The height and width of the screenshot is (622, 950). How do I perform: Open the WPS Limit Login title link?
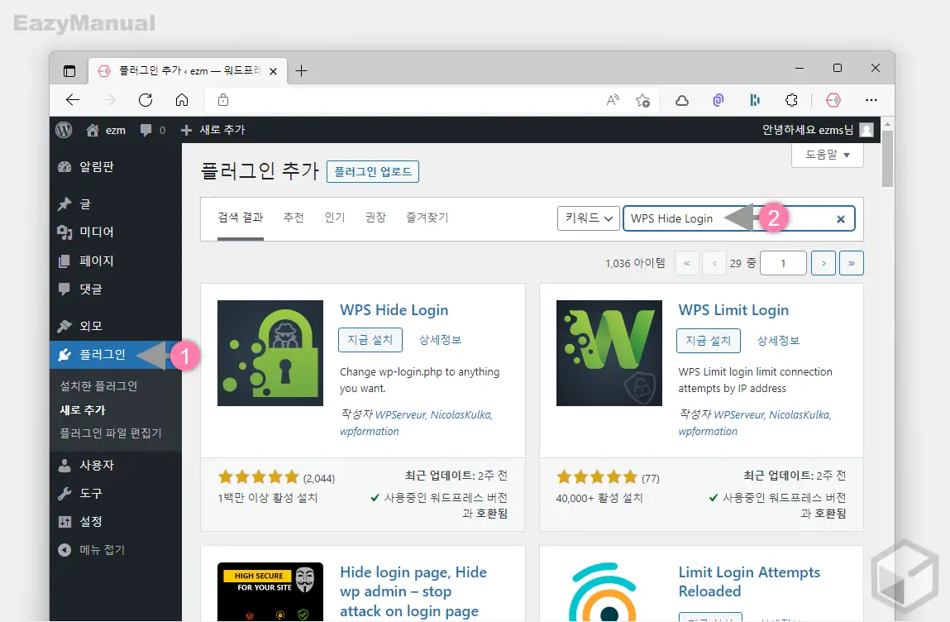coord(733,310)
